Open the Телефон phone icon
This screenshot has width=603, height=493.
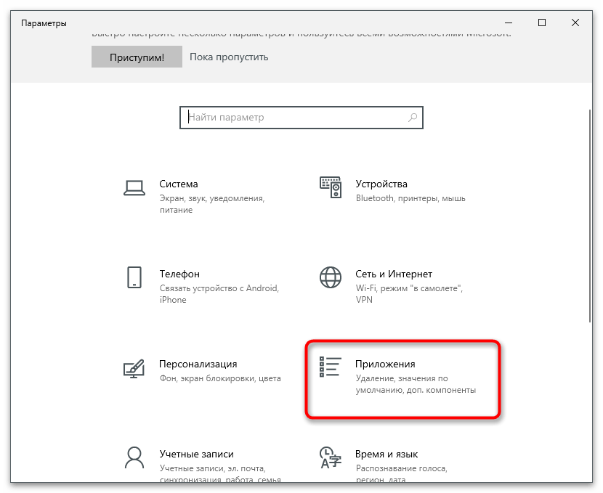click(x=134, y=277)
